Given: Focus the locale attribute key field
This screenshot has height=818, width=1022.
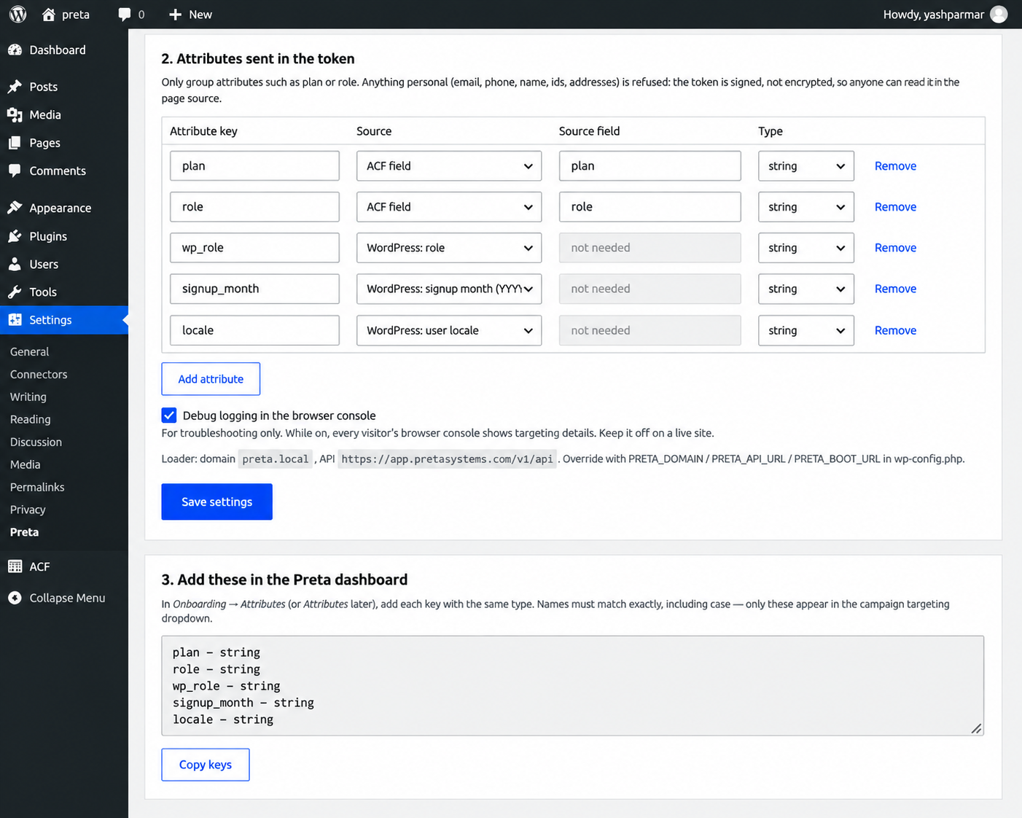Looking at the screenshot, I should [x=254, y=330].
